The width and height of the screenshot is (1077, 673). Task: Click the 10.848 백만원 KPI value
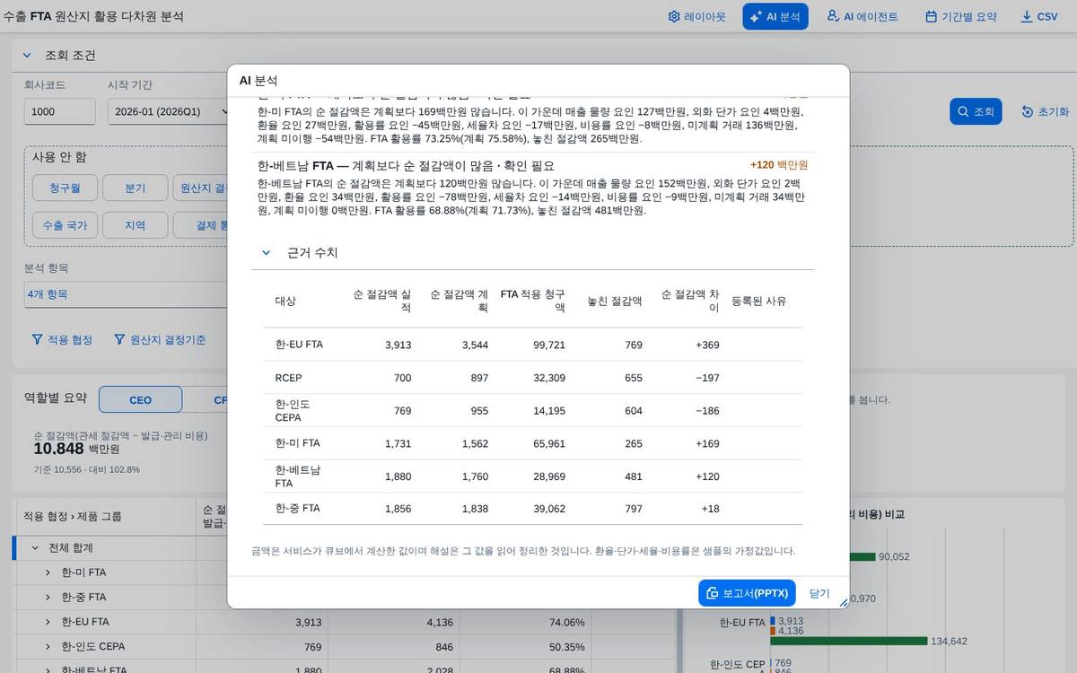pyautogui.click(x=76, y=449)
